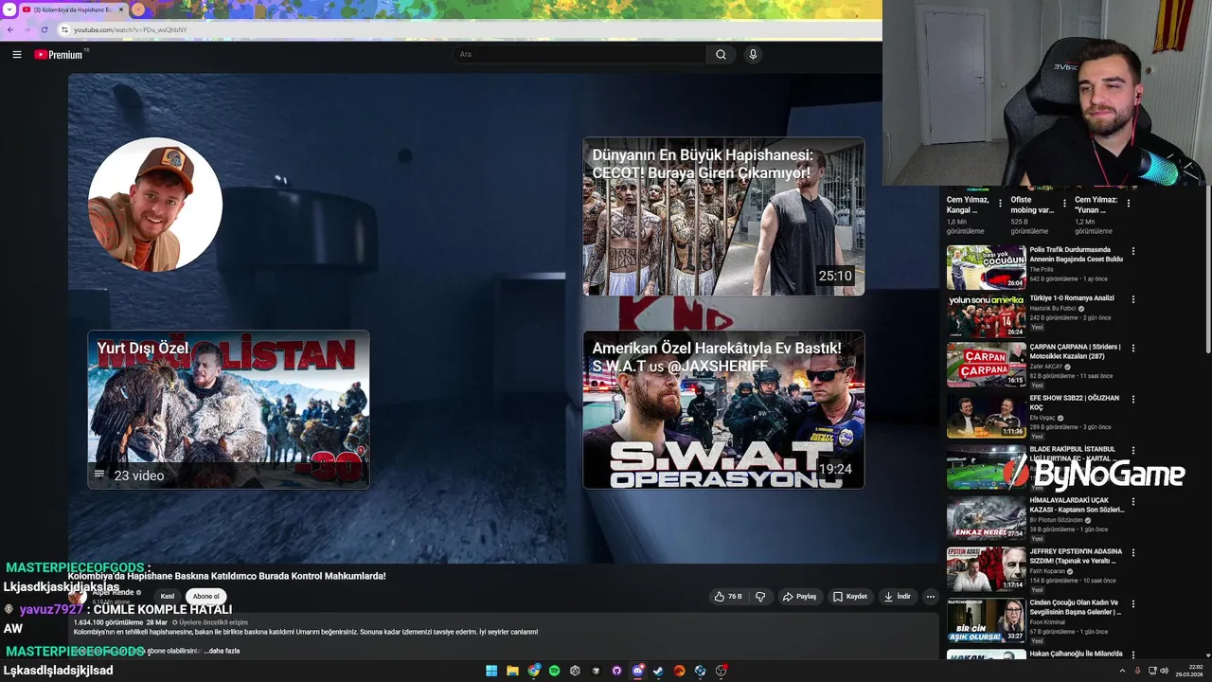Open options menu for HİMALAYALARDAKİ UÇAK KAZASI video
Viewport: 1212px width, 682px height.
click(x=1132, y=501)
